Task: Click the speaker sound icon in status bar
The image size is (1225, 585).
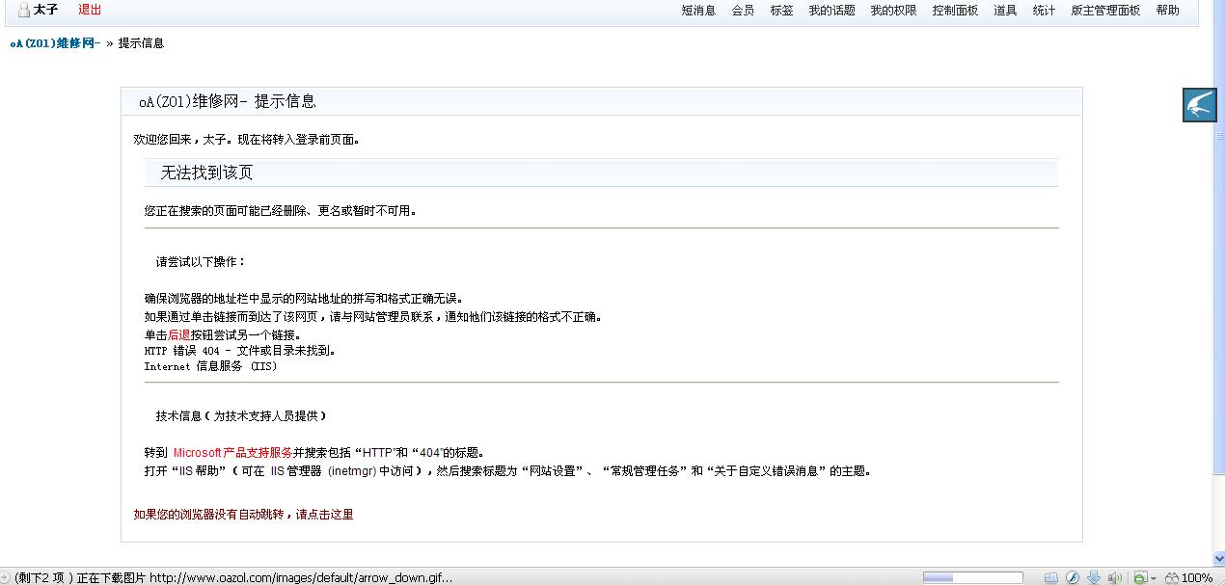Action: pos(1115,577)
